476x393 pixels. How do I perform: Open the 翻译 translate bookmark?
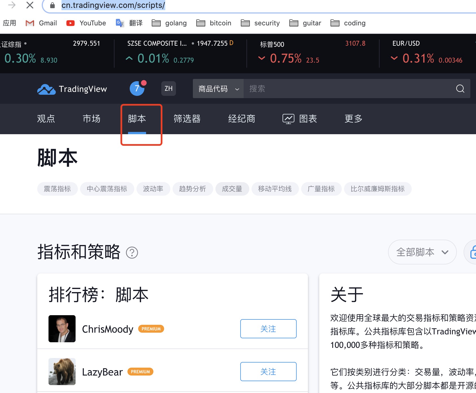tap(129, 23)
